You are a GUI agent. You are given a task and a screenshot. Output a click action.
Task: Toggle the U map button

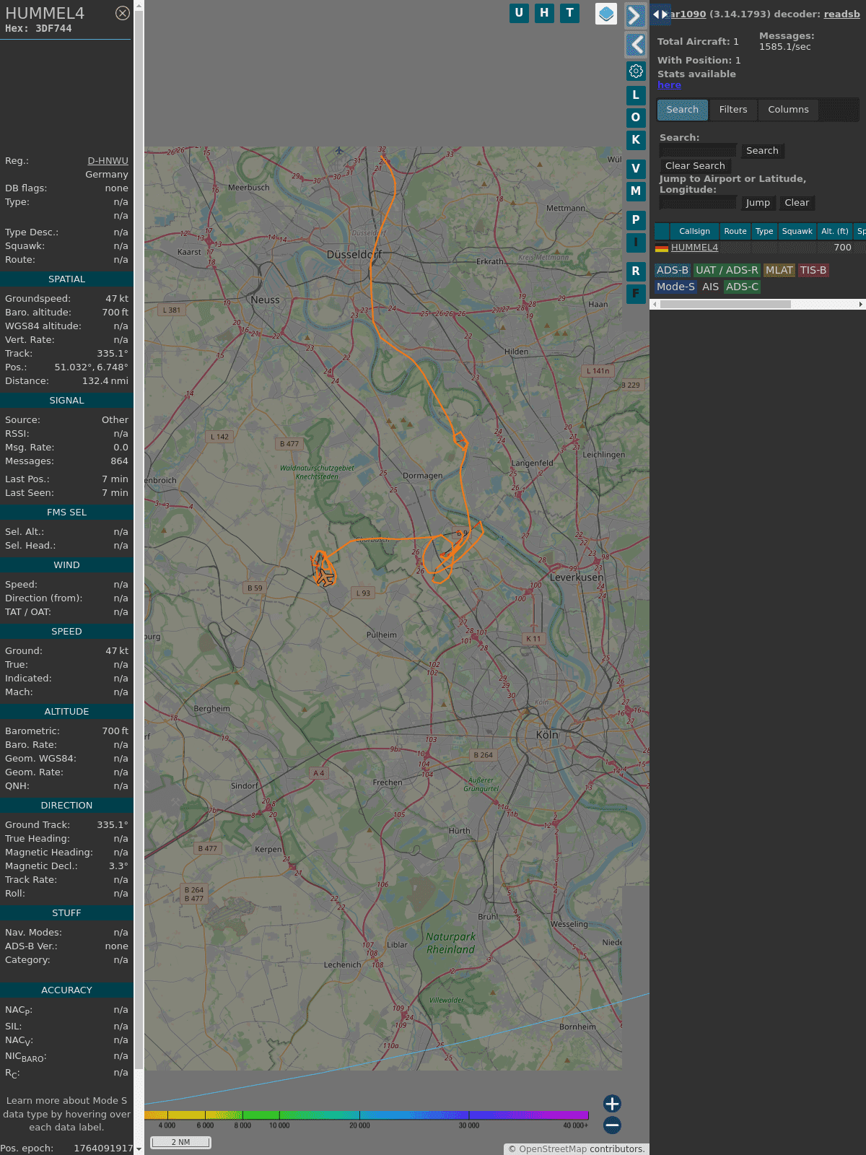click(x=519, y=13)
